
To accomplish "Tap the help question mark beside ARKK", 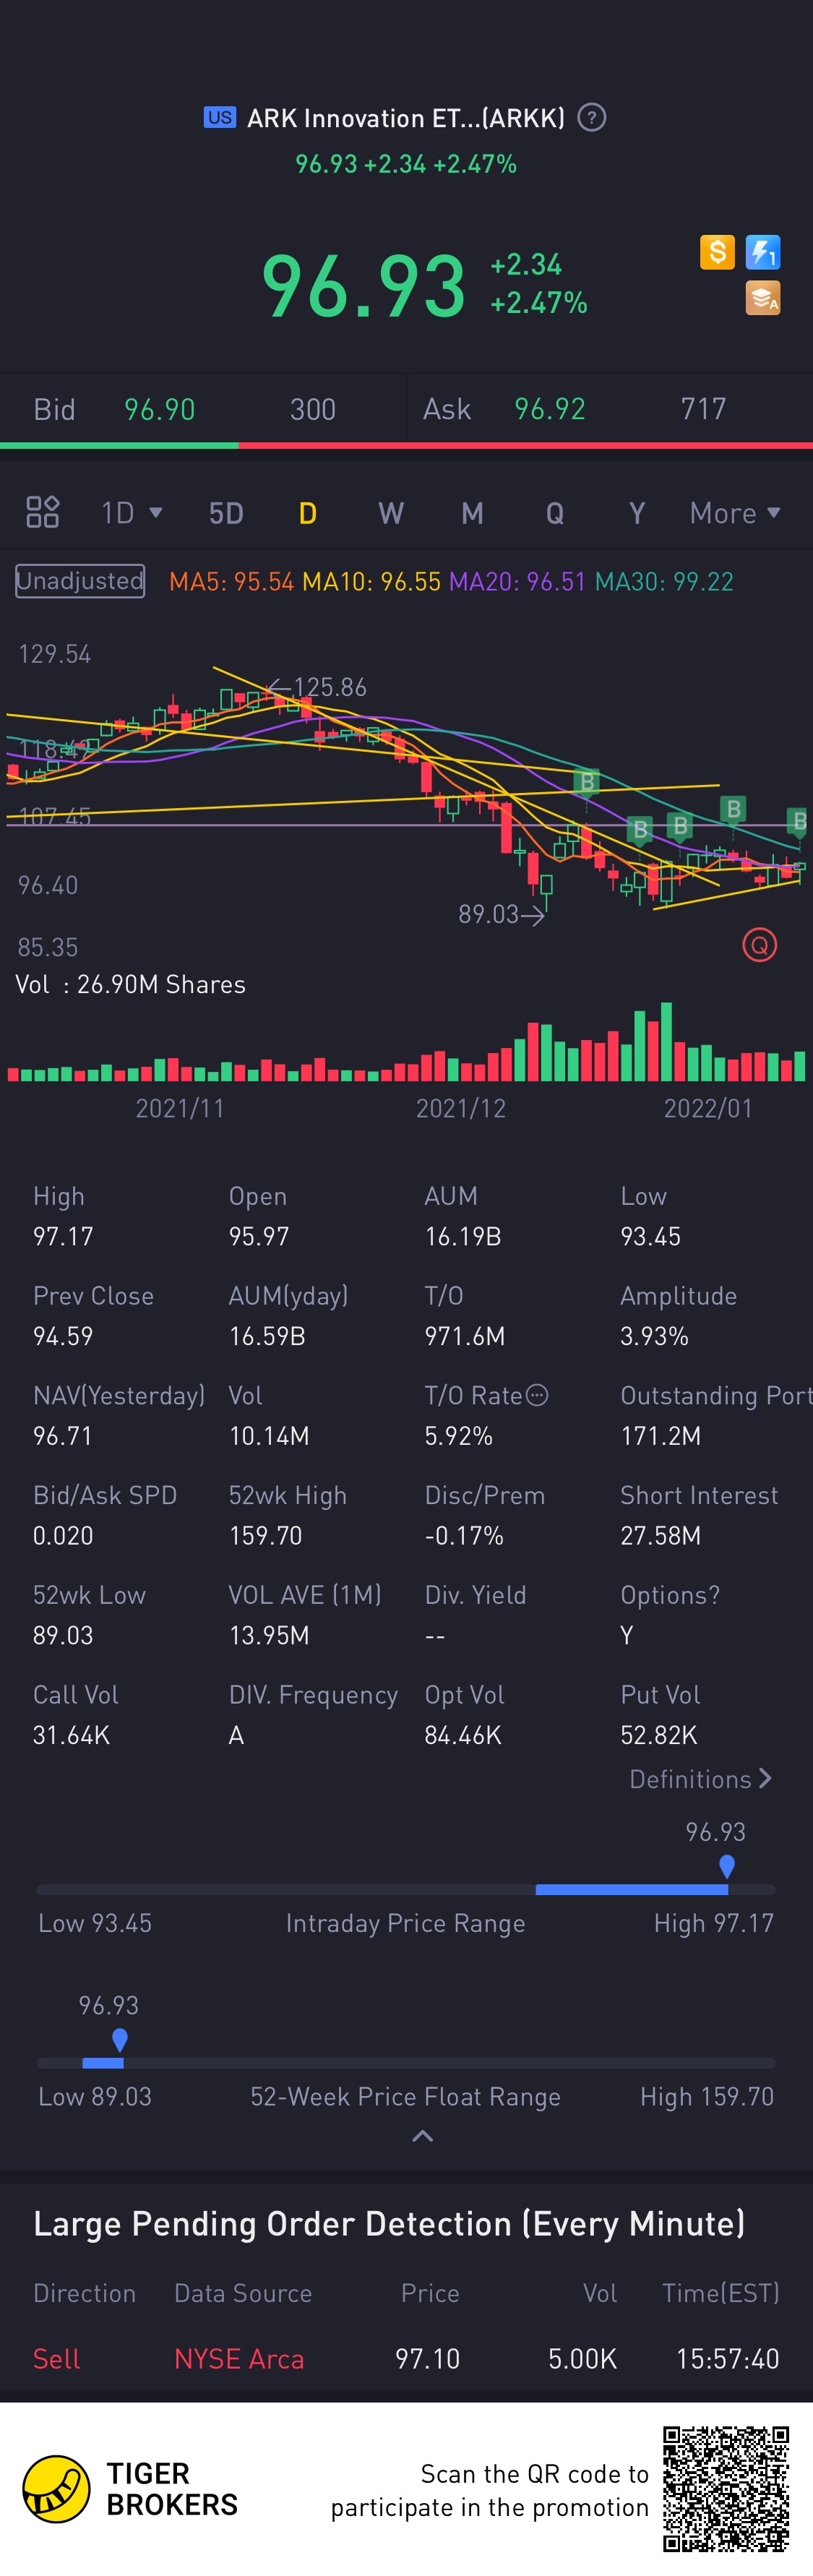I will 592,118.
